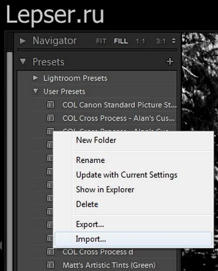Screen dimensions: 218x271
Task: Open navigator zoom ratio stepper arrows
Action: (174, 41)
